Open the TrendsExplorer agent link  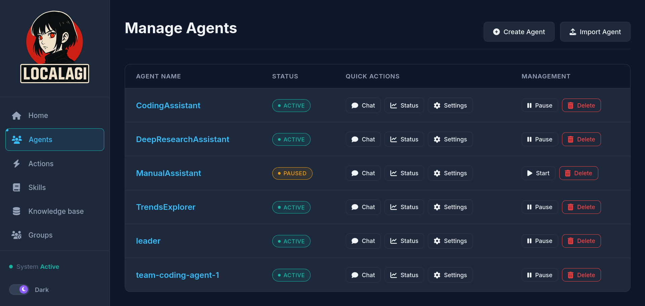(x=165, y=207)
